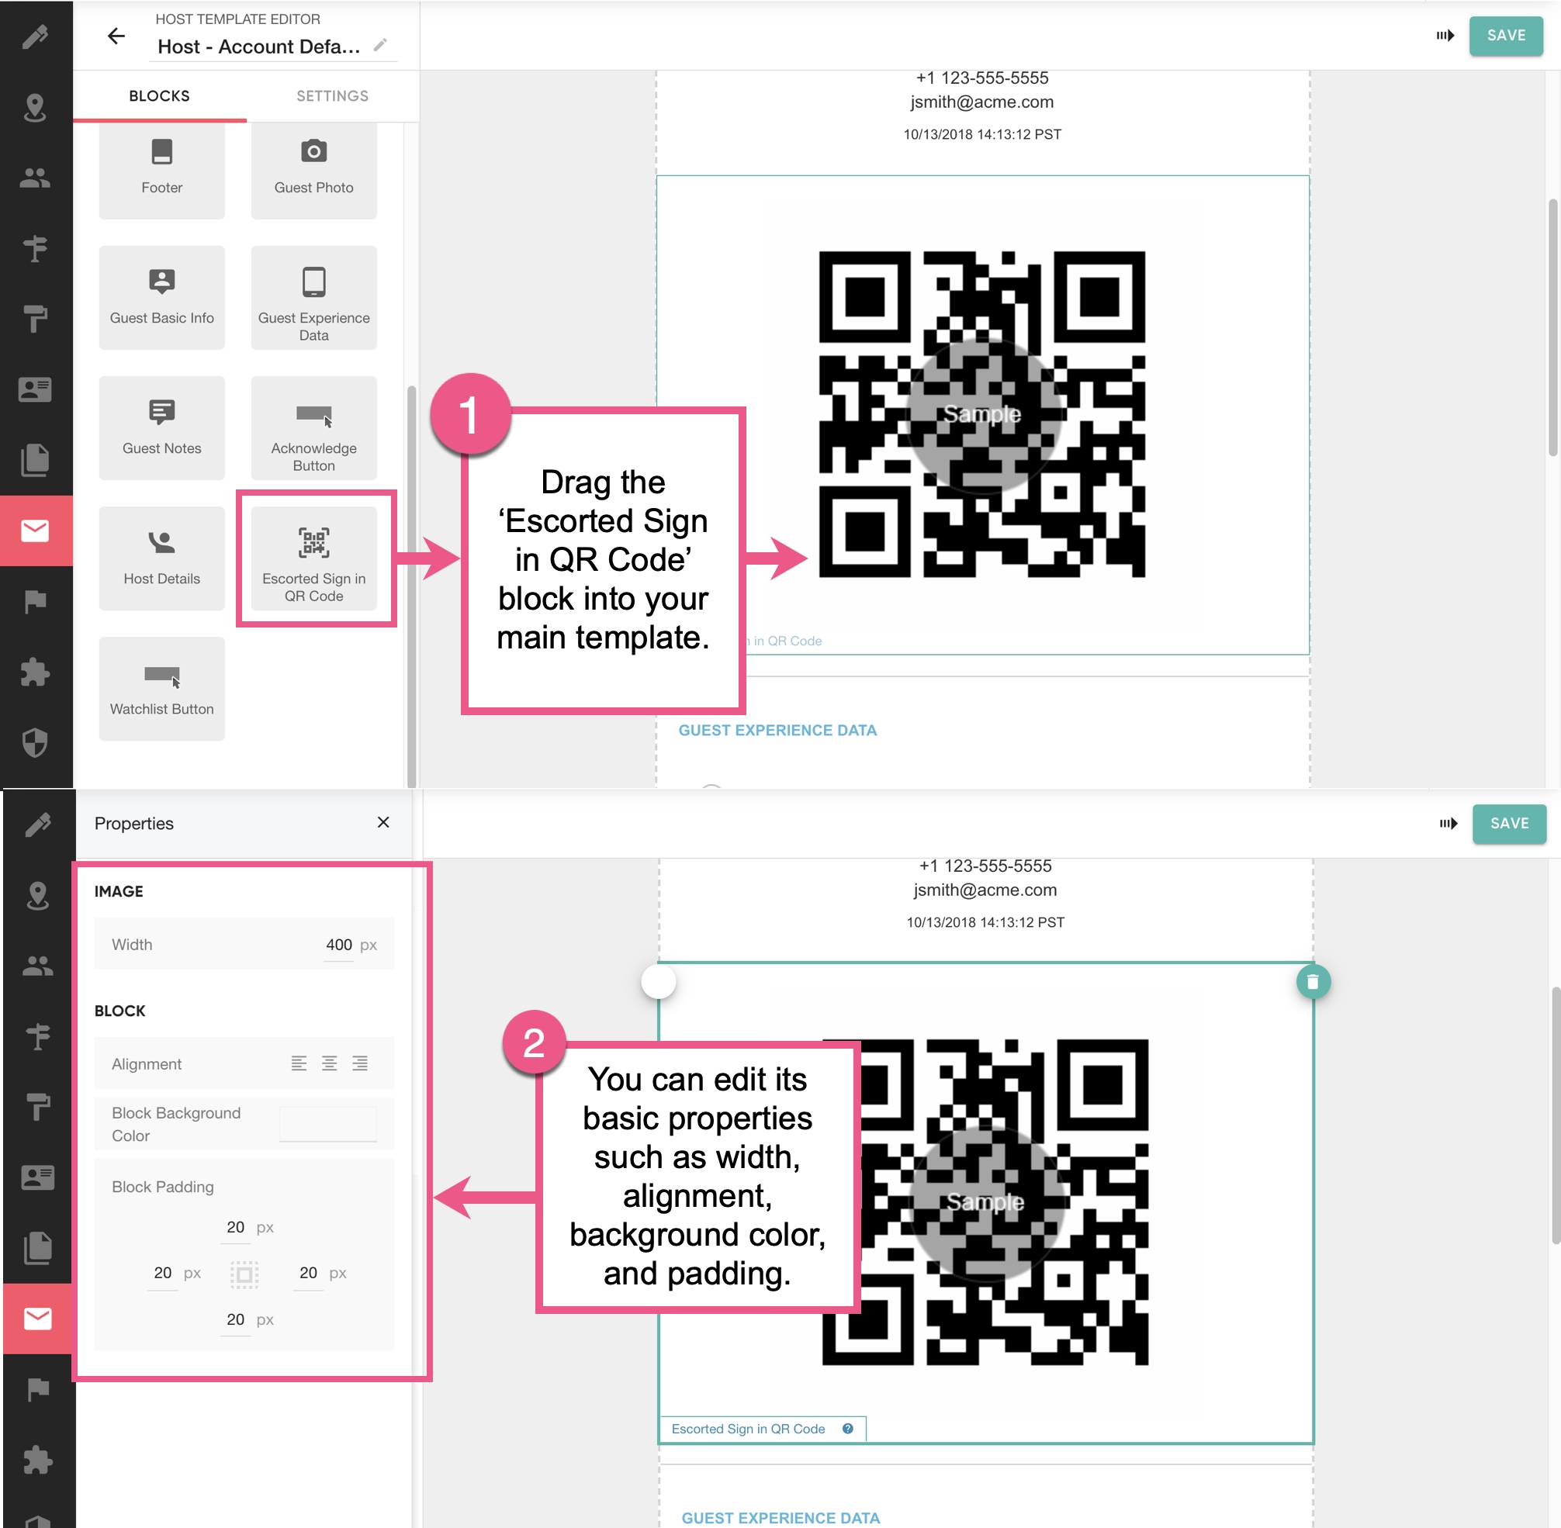Click the image Width input field
The image size is (1561, 1528).
[338, 945]
